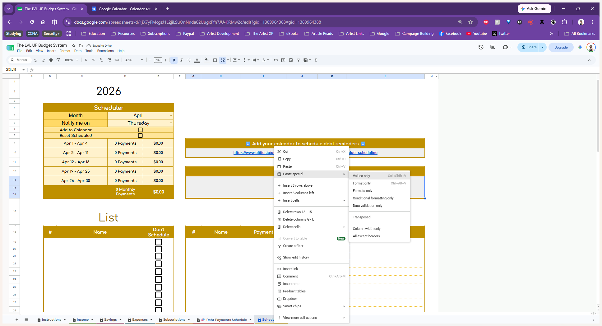Star the spreadsheet document
The width and height of the screenshot is (602, 326).
coord(74,45)
